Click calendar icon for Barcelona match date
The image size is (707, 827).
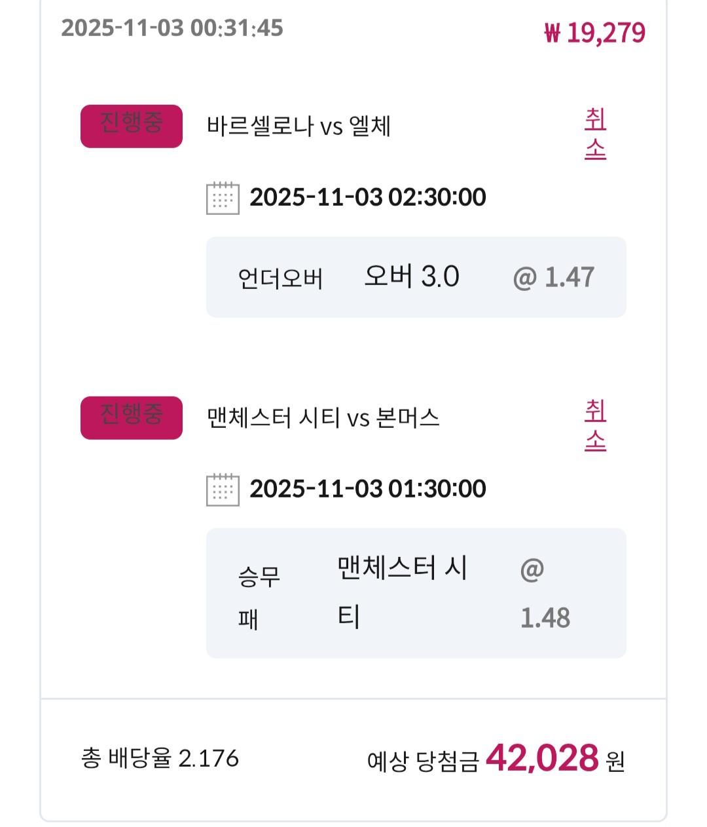coord(223,197)
